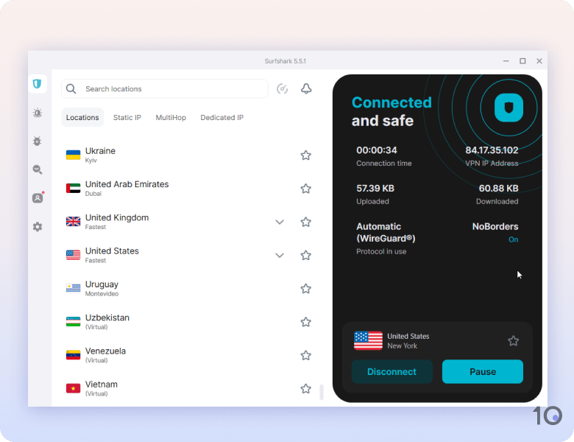Click the 57.39 KB uploaded value

pyautogui.click(x=375, y=189)
